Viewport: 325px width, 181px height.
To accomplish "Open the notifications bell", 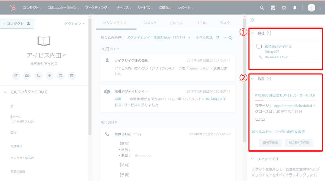I will click(295, 8).
